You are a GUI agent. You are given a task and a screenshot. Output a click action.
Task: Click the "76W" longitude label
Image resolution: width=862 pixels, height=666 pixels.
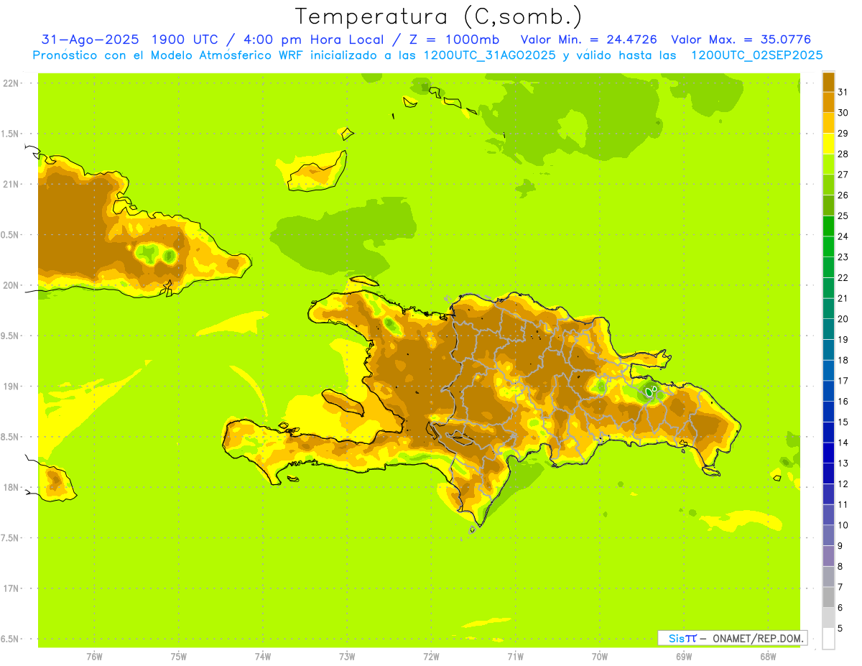[x=94, y=657]
